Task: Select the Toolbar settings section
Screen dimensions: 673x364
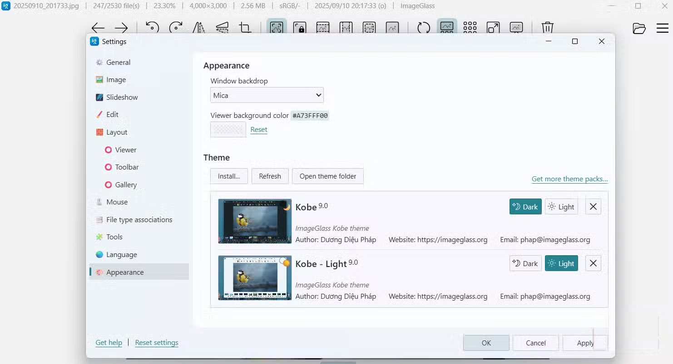Action: [x=126, y=167]
